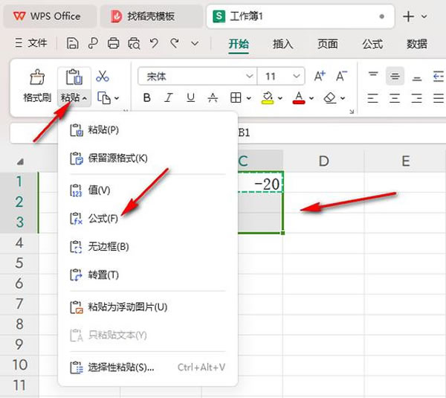Open the WPS Office home tab
The width and height of the screenshot is (446, 398).
pos(50,16)
